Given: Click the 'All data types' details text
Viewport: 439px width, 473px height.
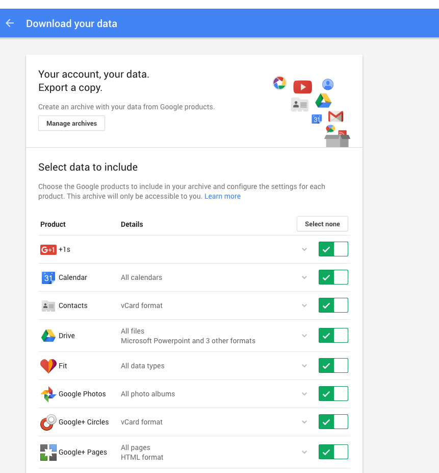Looking at the screenshot, I should [143, 366].
